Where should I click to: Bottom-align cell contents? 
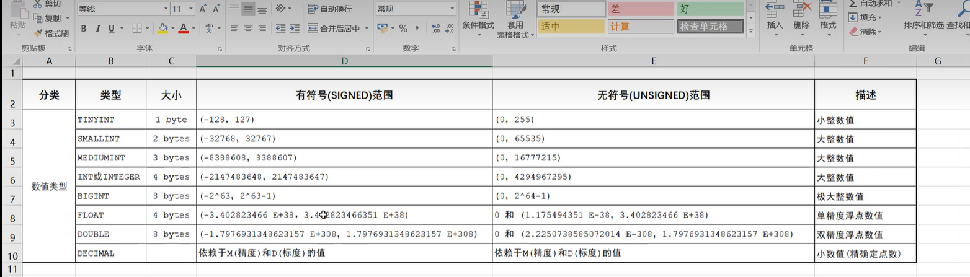click(x=262, y=9)
